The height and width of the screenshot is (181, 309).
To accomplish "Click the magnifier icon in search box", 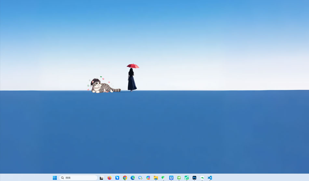I will pos(62,178).
